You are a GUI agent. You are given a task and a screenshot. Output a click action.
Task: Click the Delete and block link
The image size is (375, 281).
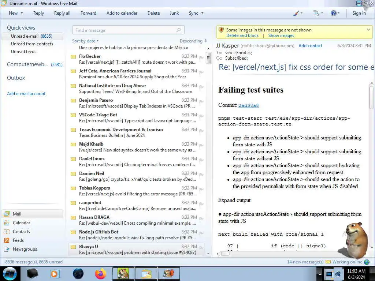click(x=242, y=35)
